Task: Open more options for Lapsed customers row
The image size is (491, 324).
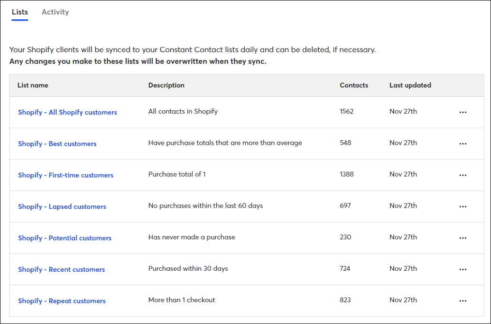Action: [463, 206]
